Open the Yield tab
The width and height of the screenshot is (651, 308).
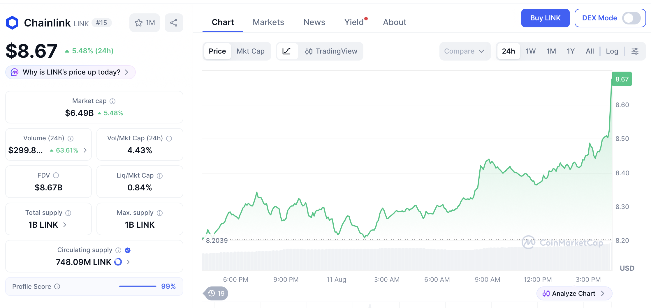[354, 22]
